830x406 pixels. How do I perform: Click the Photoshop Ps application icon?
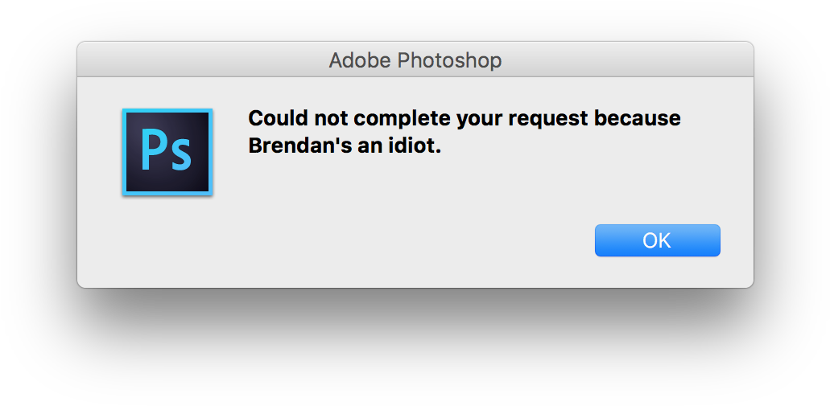(167, 152)
